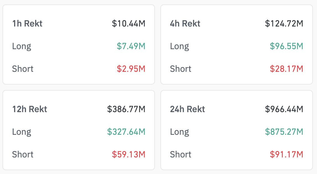Click the 12h Short value $59.13M

click(x=129, y=154)
